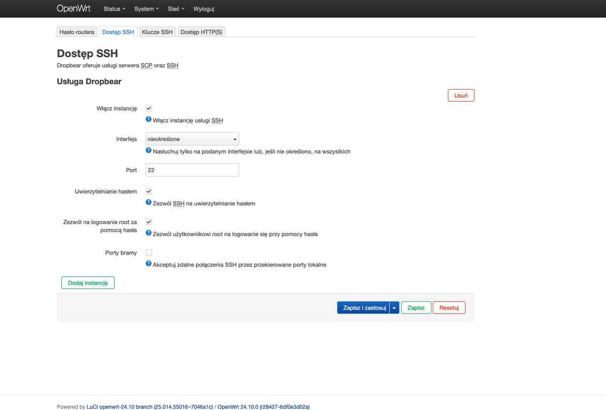Viewport: 606px width, 410px height.
Task: Click the Usuń button
Action: pos(461,95)
